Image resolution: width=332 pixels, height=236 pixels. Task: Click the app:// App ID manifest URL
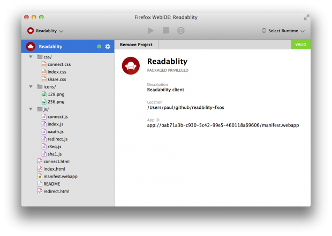point(223,126)
